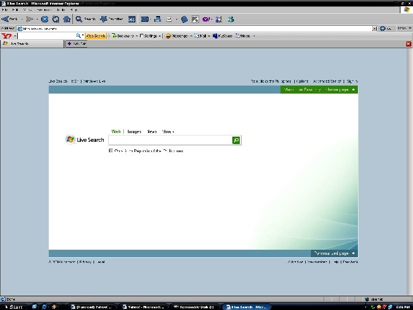
Task: Open Yahoo toolbar Settings dropdown
Action: click(x=150, y=36)
